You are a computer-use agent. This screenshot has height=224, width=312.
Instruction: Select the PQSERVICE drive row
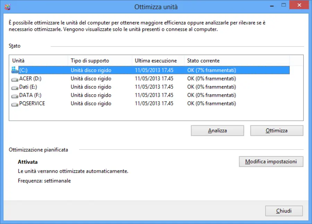point(104,103)
